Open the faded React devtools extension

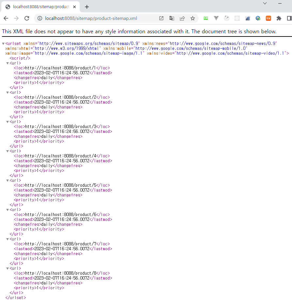click(237, 18)
